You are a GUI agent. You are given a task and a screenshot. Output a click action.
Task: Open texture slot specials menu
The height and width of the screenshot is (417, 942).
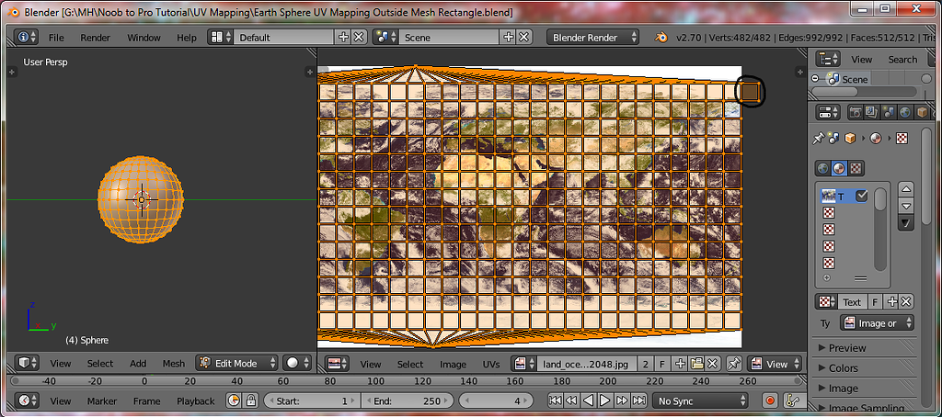906,223
